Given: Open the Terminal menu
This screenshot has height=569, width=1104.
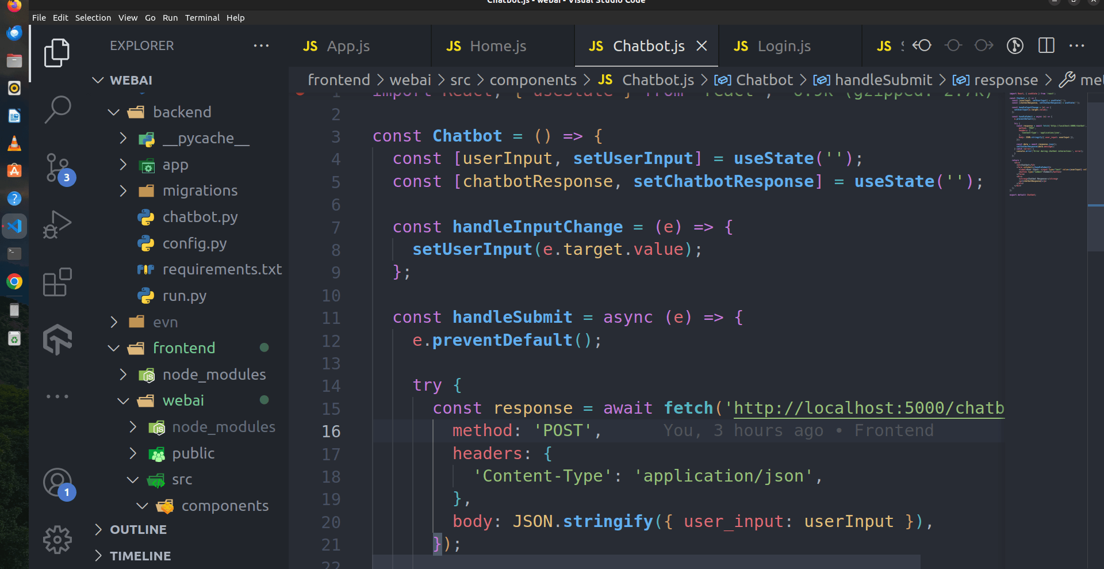Looking at the screenshot, I should (x=202, y=18).
